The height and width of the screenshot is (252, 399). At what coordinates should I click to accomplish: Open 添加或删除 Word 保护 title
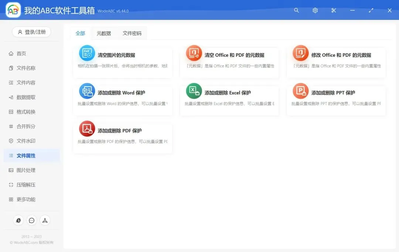point(122,93)
